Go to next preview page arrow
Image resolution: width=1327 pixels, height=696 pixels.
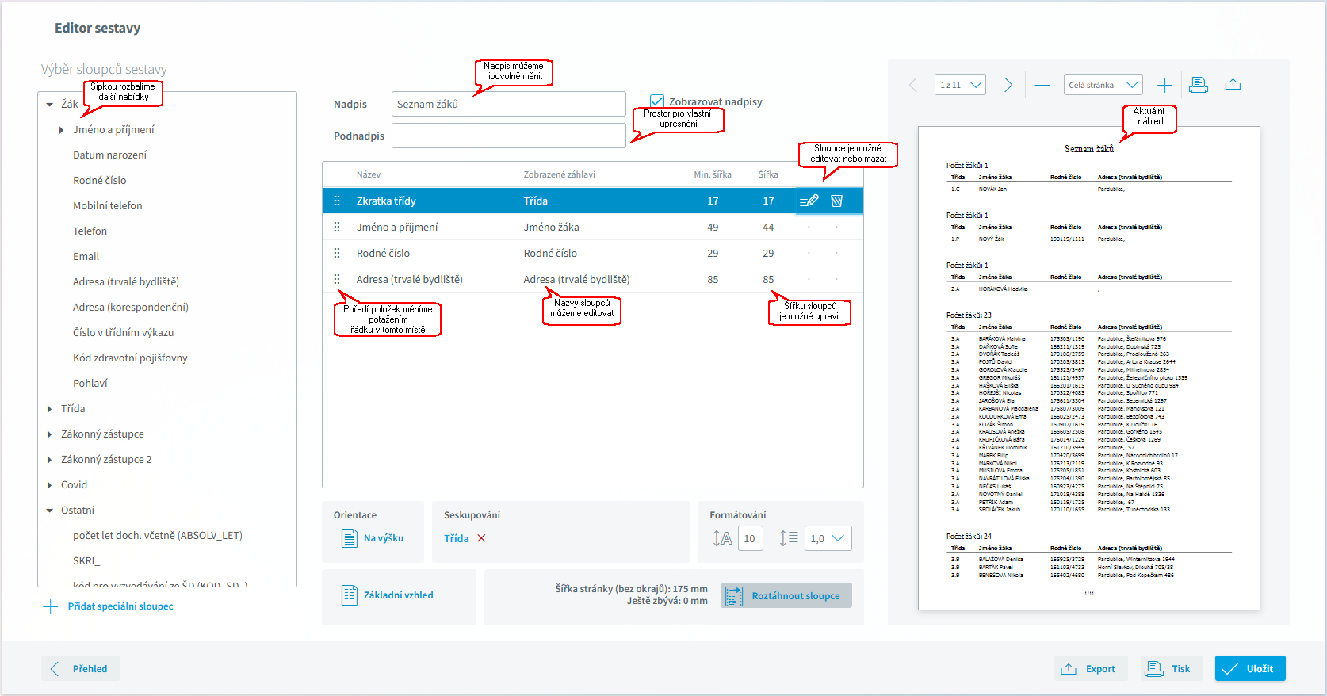click(x=1008, y=85)
